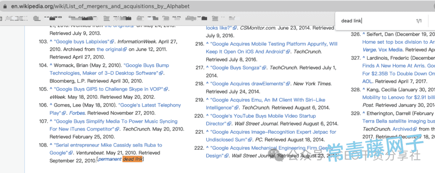Click external-link icon after "Google buys Labpixies"
Viewport: 435px width, 173px height.
pyautogui.click(x=112, y=42)
